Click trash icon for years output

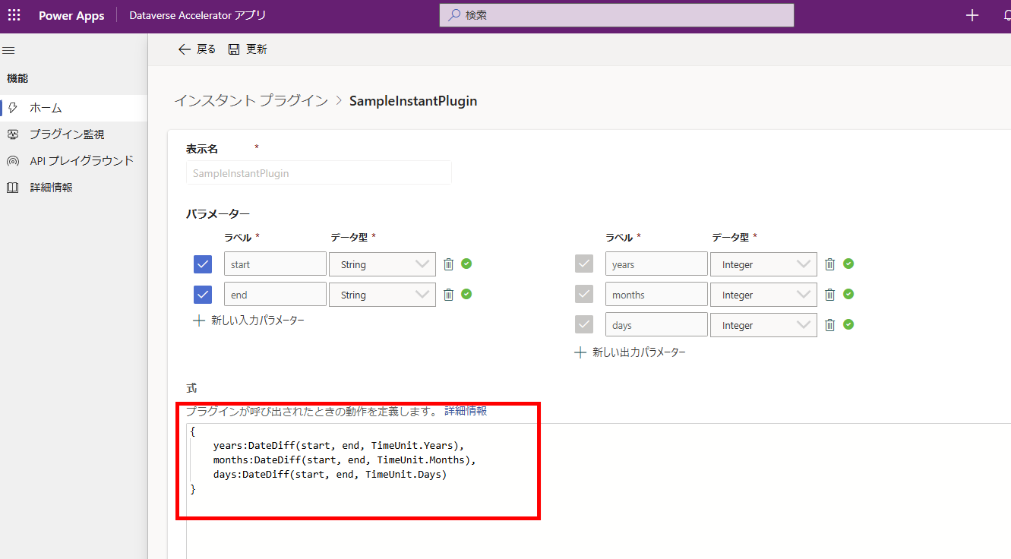click(830, 264)
